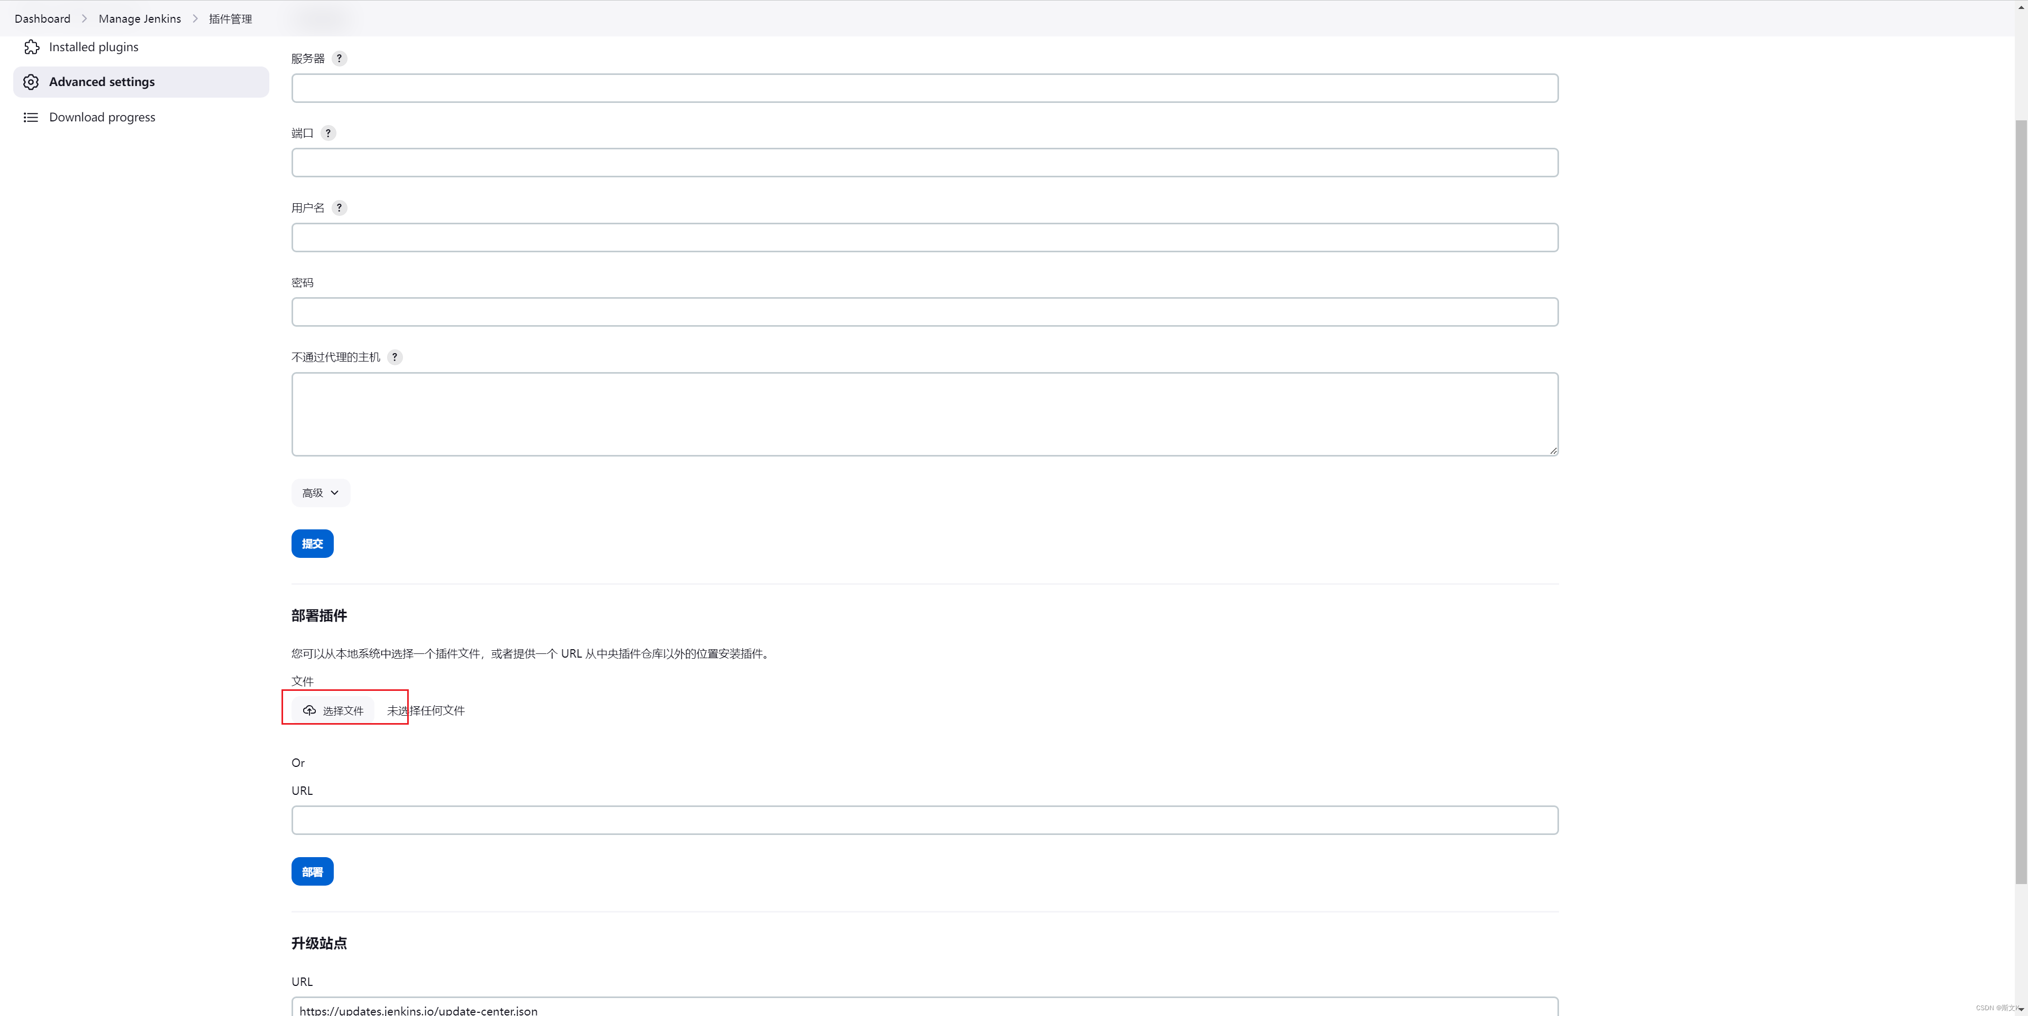
Task: Click the Advanced settings gear icon
Action: (x=31, y=82)
